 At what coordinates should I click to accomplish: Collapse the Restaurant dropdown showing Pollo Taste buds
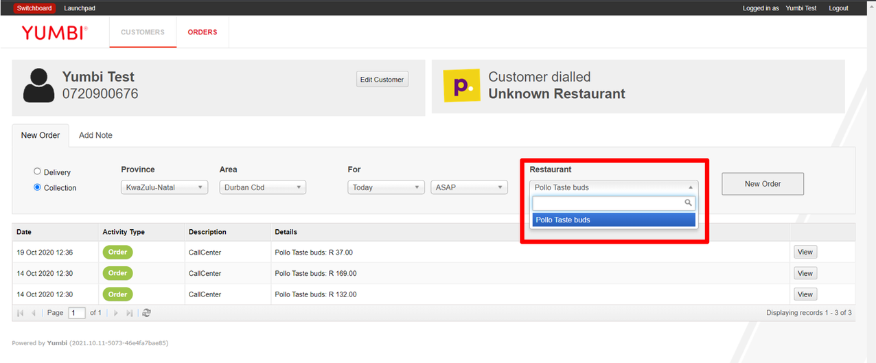614,187
